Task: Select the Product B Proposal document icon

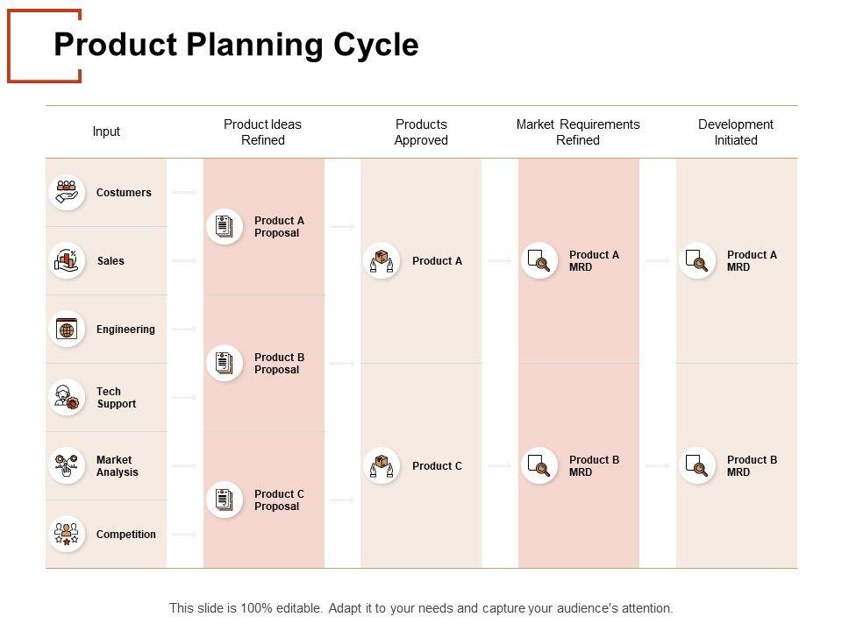Action: click(x=225, y=363)
